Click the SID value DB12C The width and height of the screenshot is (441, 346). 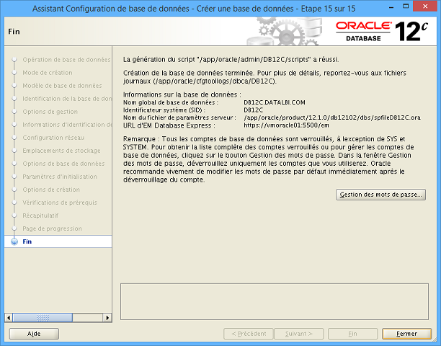pyautogui.click(x=254, y=110)
